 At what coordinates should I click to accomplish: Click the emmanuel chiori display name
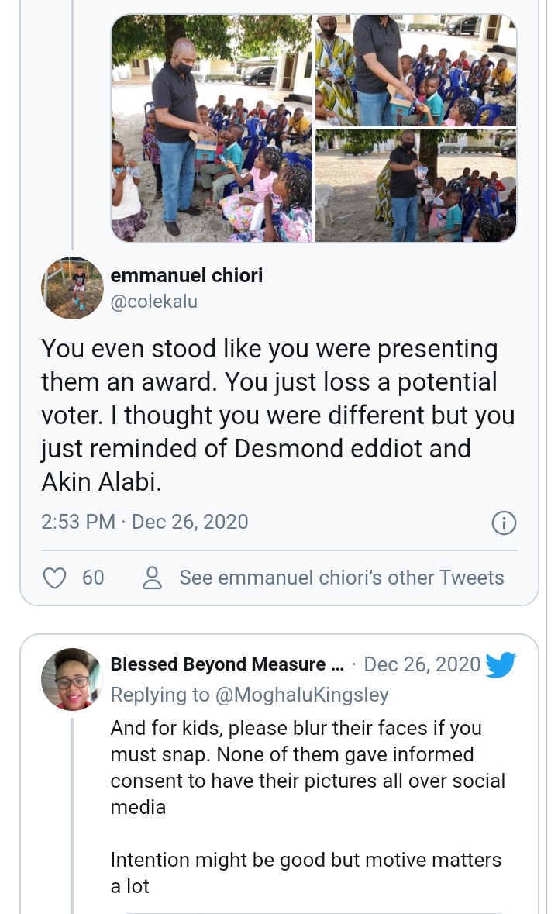(187, 275)
